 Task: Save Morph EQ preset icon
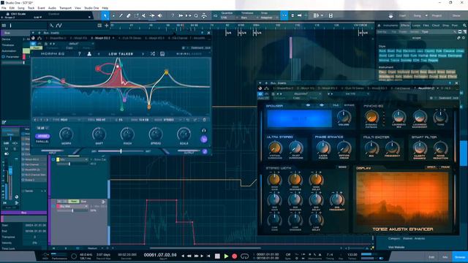pos(162,54)
